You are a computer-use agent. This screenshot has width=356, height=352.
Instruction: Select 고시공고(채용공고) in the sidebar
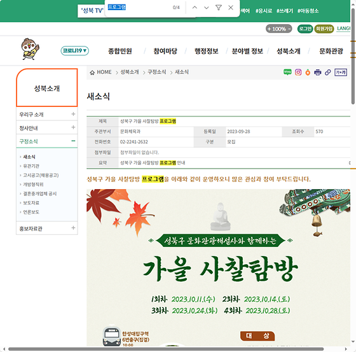[x=41, y=175]
